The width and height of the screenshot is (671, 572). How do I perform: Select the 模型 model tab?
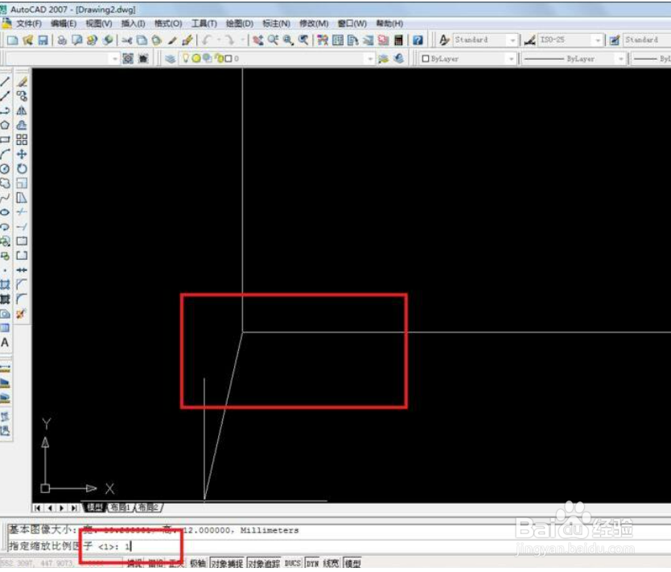(95, 508)
